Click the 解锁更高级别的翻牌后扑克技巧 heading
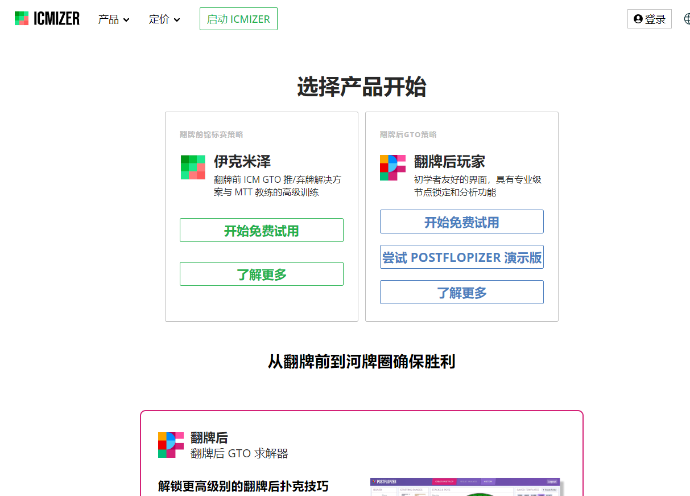The height and width of the screenshot is (496, 690). (243, 486)
